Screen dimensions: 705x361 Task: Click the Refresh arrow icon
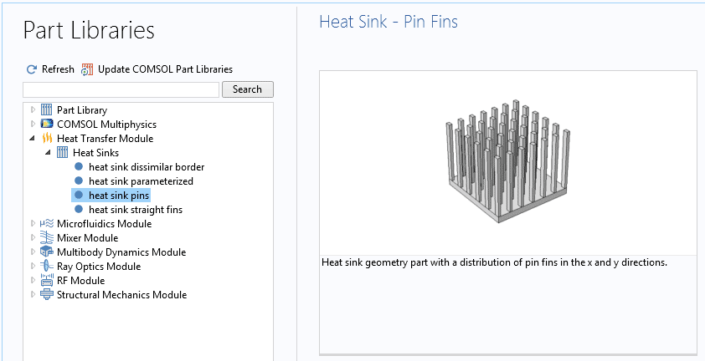click(32, 69)
